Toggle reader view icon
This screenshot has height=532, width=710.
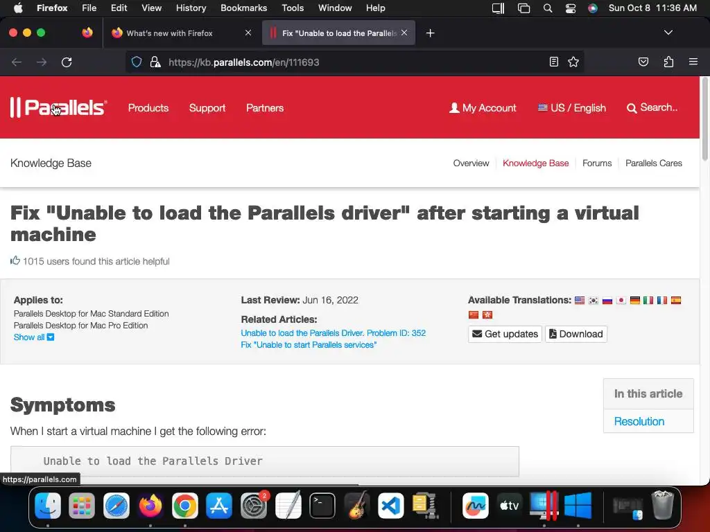(x=554, y=62)
